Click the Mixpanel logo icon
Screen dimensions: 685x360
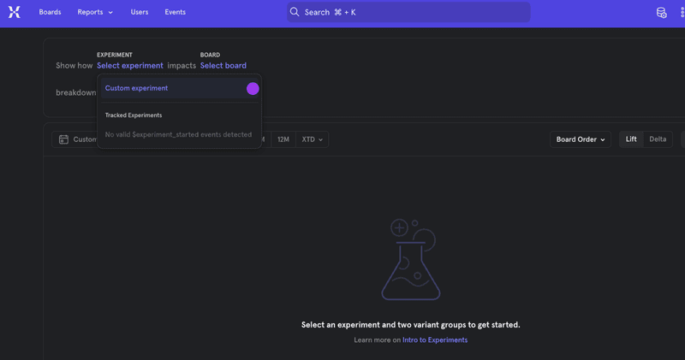(15, 12)
